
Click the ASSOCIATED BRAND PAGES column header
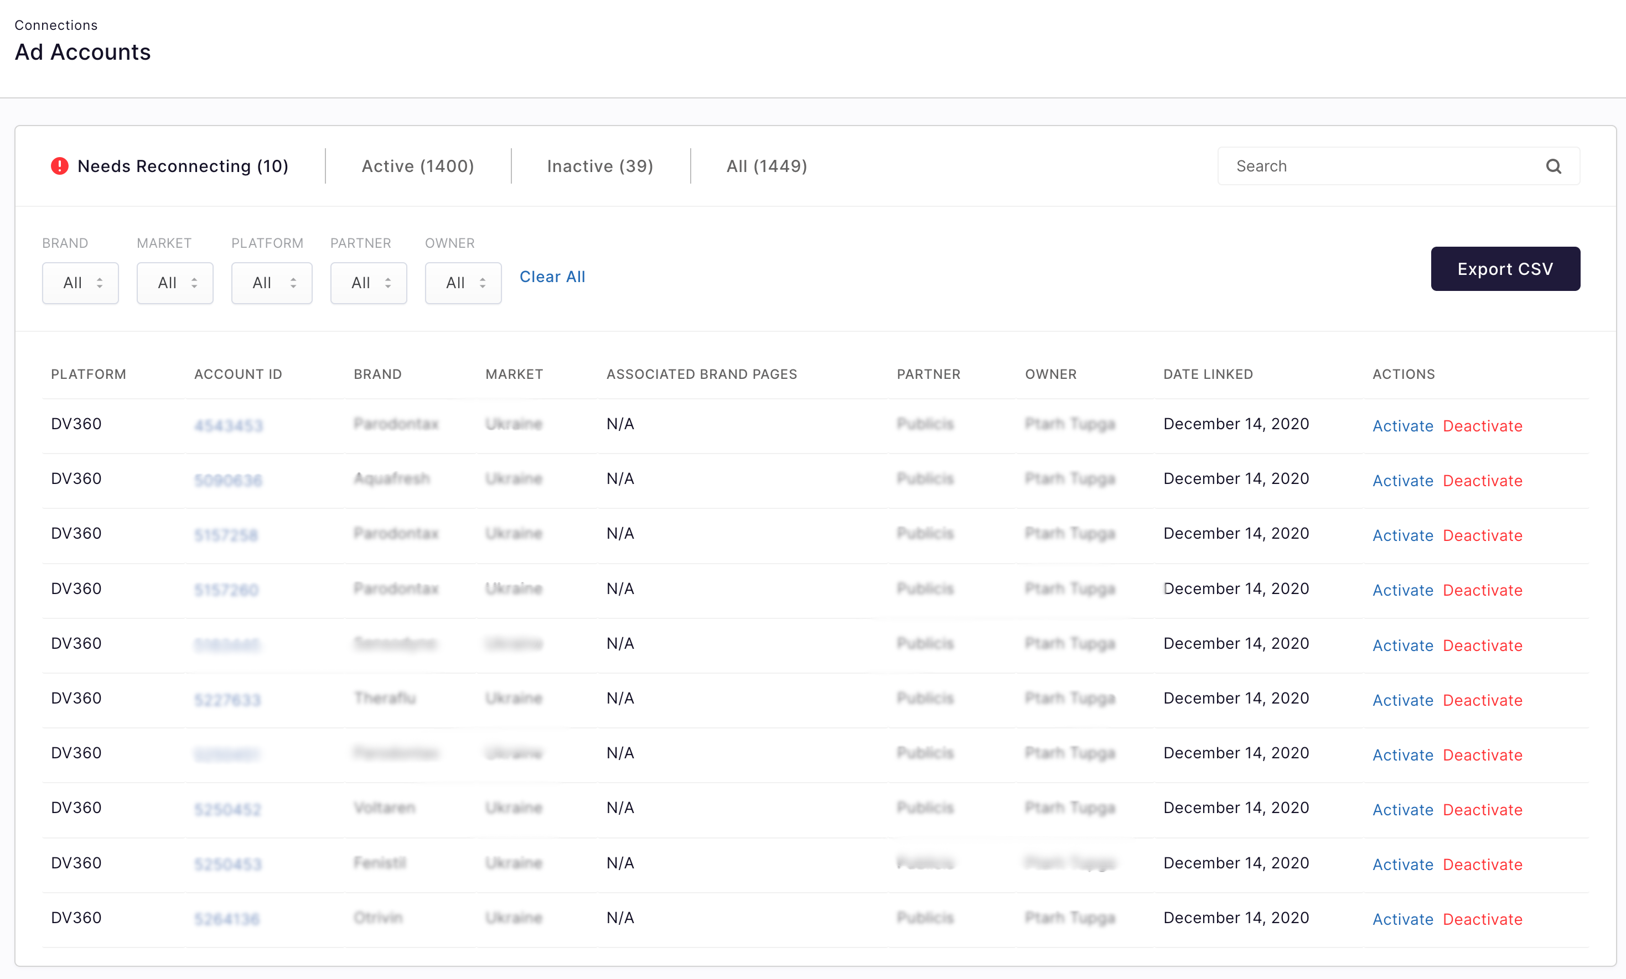[x=701, y=374]
